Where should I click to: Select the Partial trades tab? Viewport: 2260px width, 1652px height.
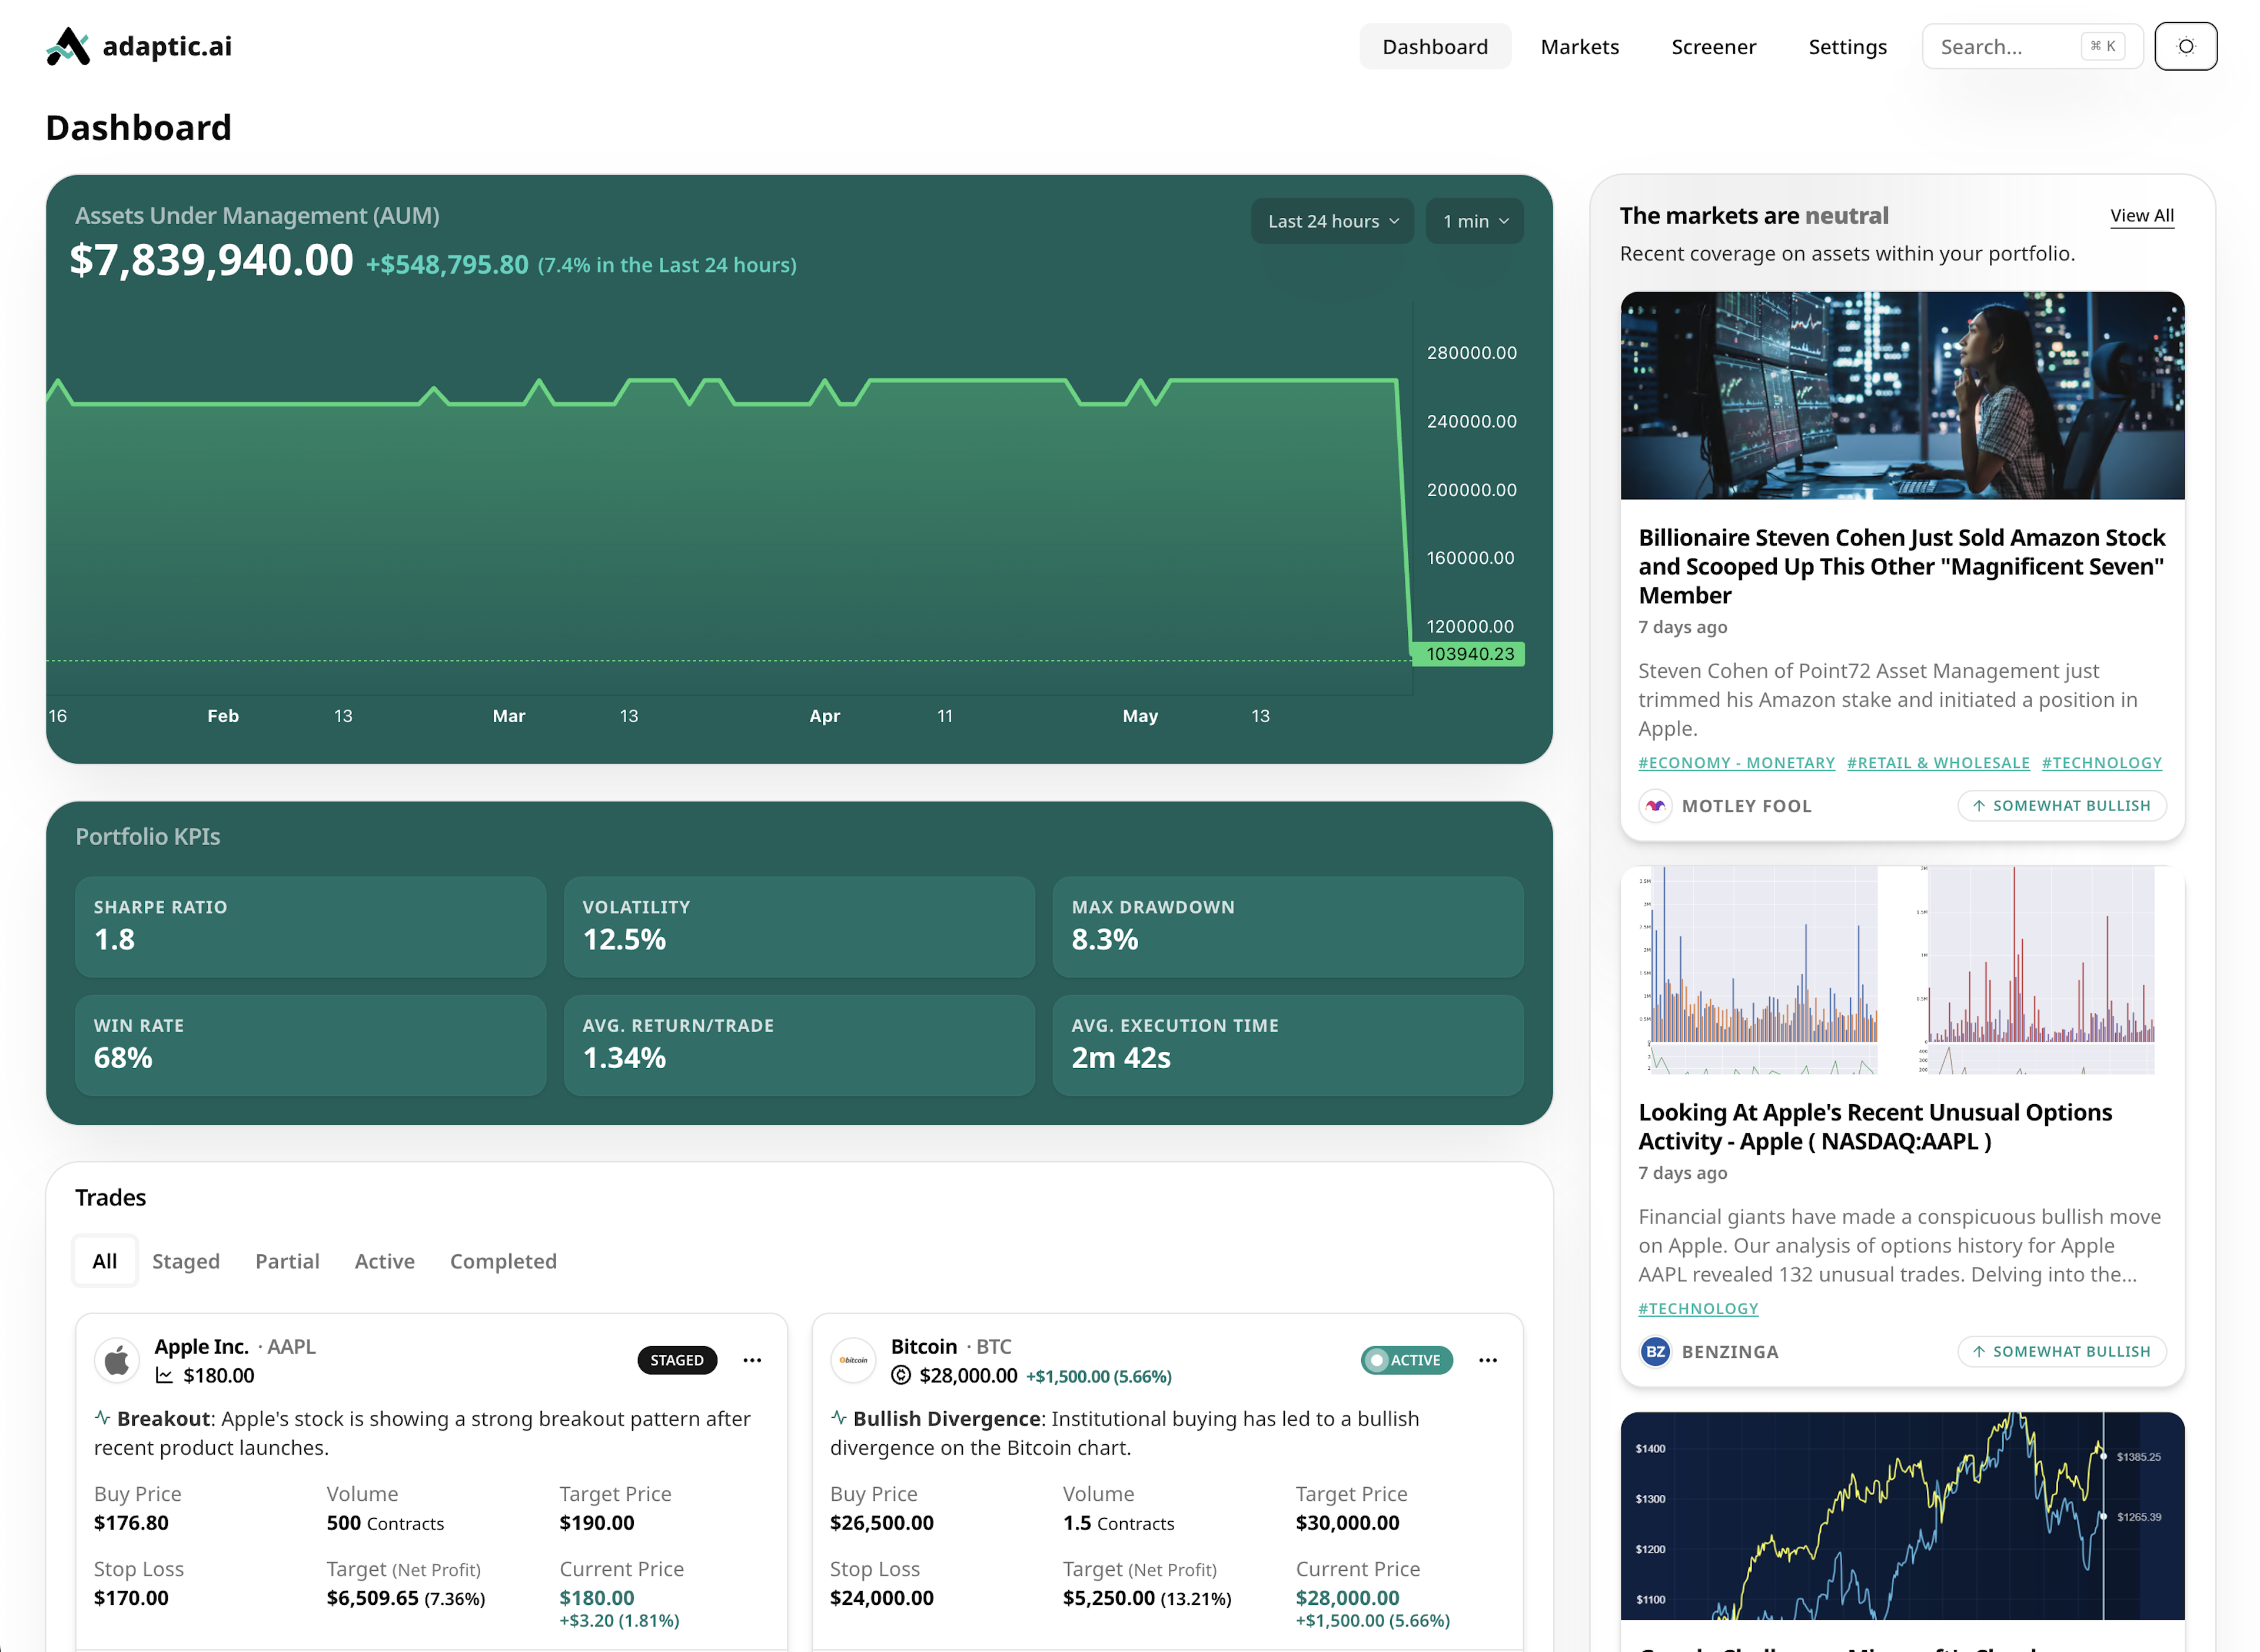[287, 1261]
